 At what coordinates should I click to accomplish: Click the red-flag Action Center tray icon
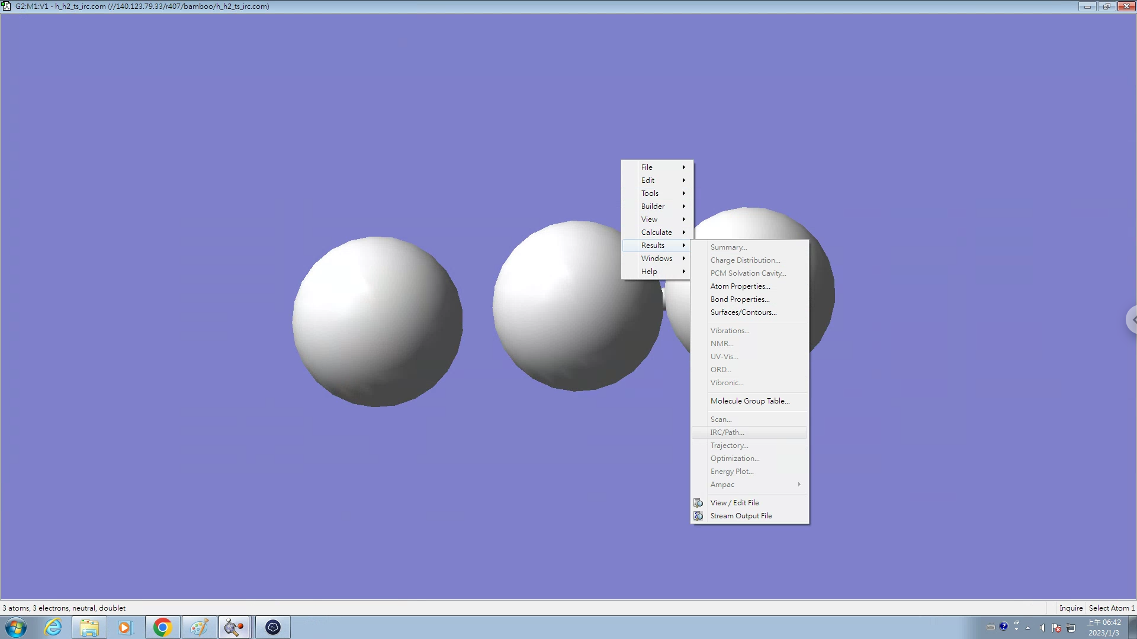pos(1056,628)
